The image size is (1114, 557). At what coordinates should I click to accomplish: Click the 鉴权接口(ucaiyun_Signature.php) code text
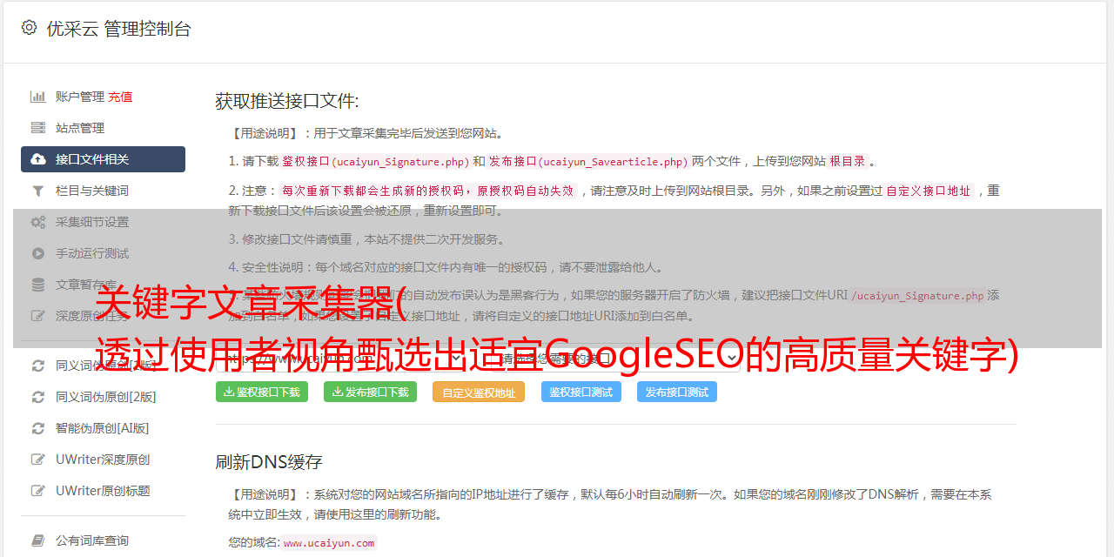point(375,161)
